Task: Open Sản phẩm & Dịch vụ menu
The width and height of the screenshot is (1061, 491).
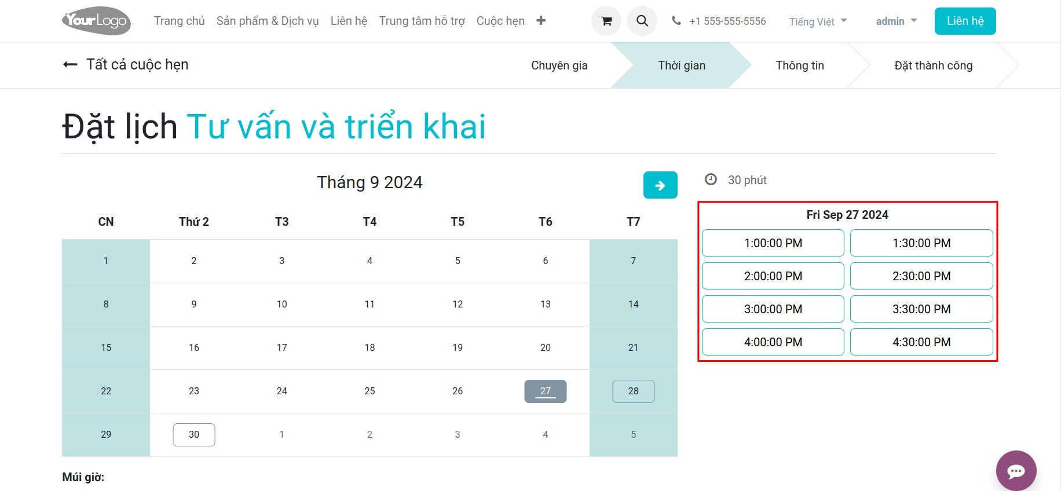Action: pyautogui.click(x=268, y=21)
